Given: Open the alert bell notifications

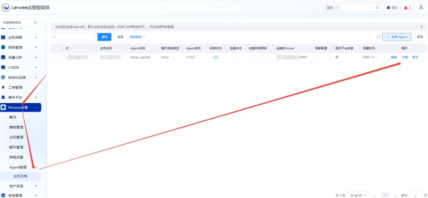Looking at the screenshot, I should point(406,8).
